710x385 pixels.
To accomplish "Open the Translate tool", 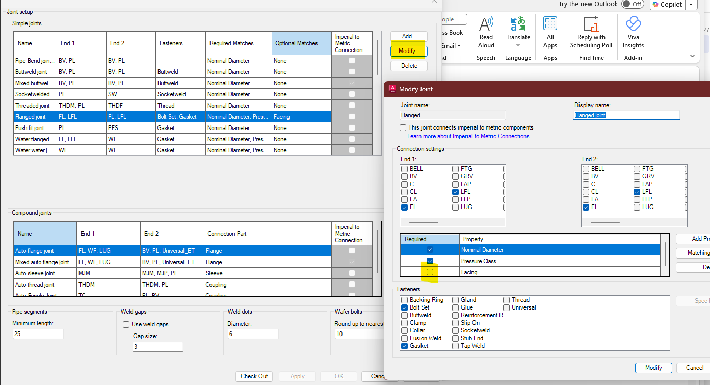I will [518, 24].
